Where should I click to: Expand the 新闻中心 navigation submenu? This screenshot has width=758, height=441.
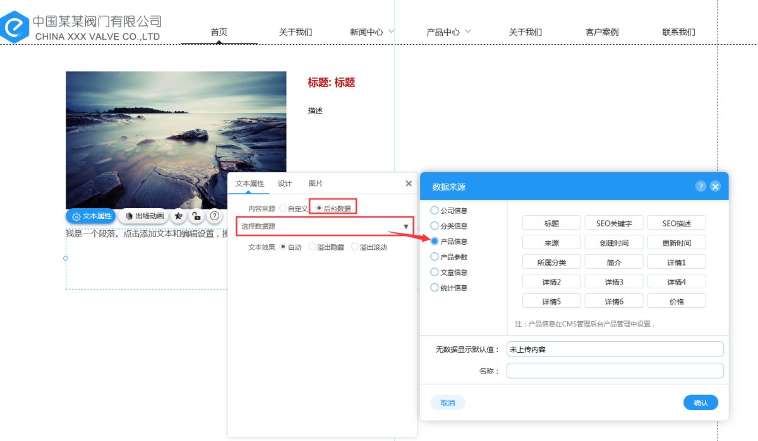click(391, 31)
